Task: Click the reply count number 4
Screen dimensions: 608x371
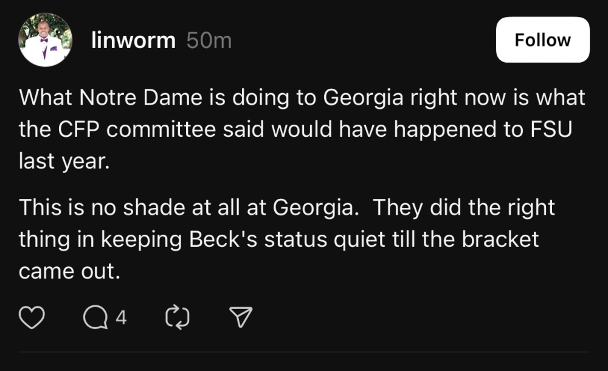Action: tap(121, 317)
